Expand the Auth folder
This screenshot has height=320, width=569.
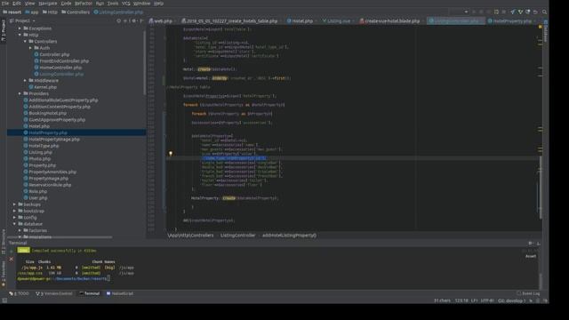(30, 48)
